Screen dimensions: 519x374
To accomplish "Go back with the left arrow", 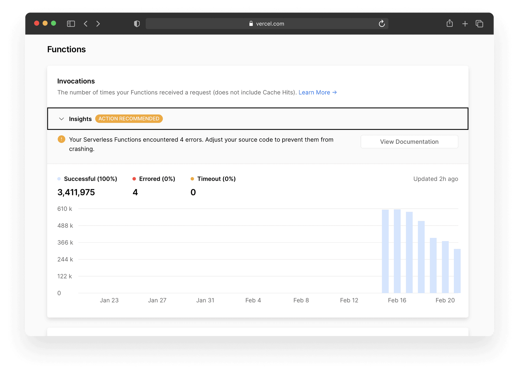I will tap(86, 24).
